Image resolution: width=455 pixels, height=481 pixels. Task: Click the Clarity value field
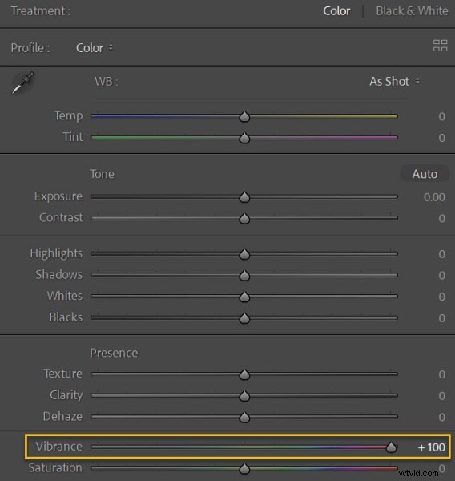[441, 396]
